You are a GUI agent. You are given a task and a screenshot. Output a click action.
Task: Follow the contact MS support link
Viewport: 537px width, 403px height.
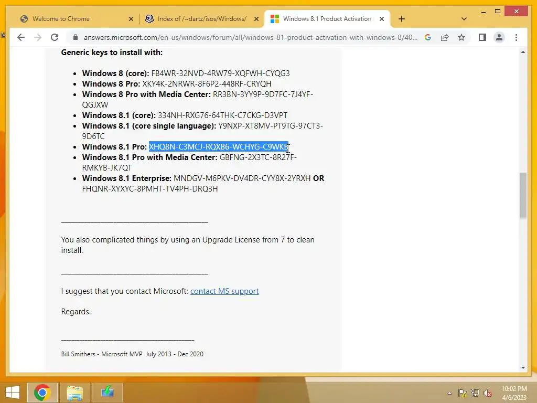224,291
